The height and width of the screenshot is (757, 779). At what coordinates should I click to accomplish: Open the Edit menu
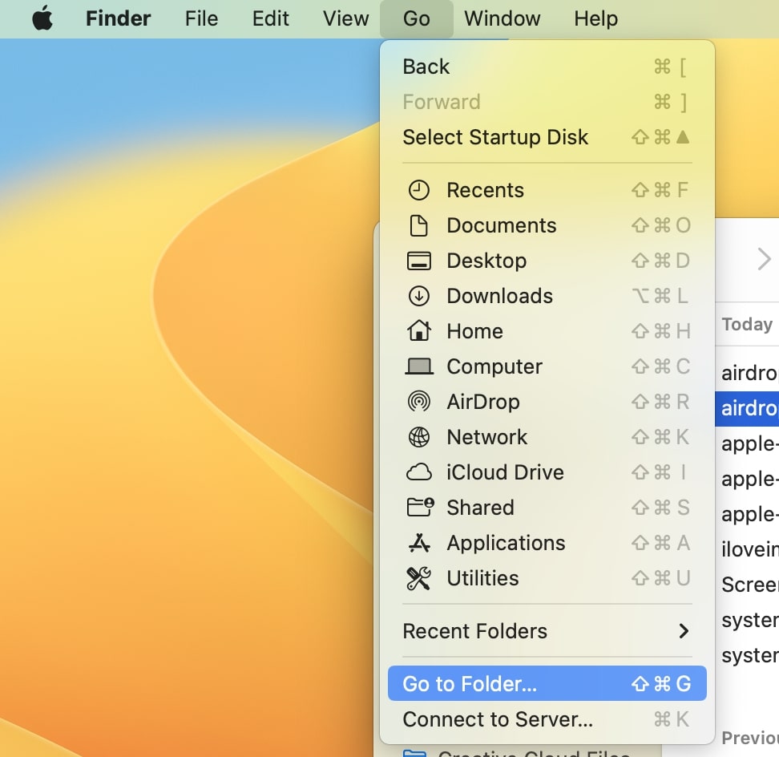(x=270, y=18)
